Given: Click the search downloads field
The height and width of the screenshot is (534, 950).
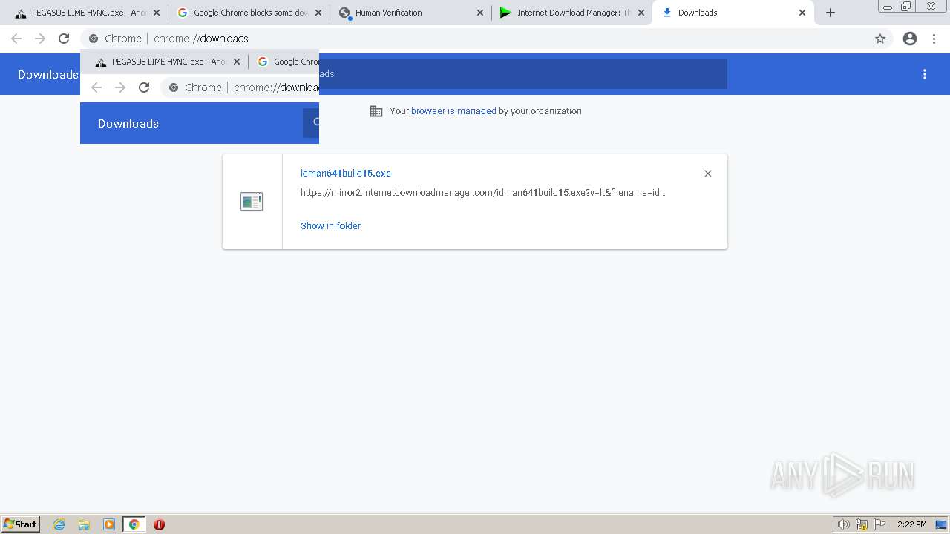Looking at the screenshot, I should (x=523, y=74).
